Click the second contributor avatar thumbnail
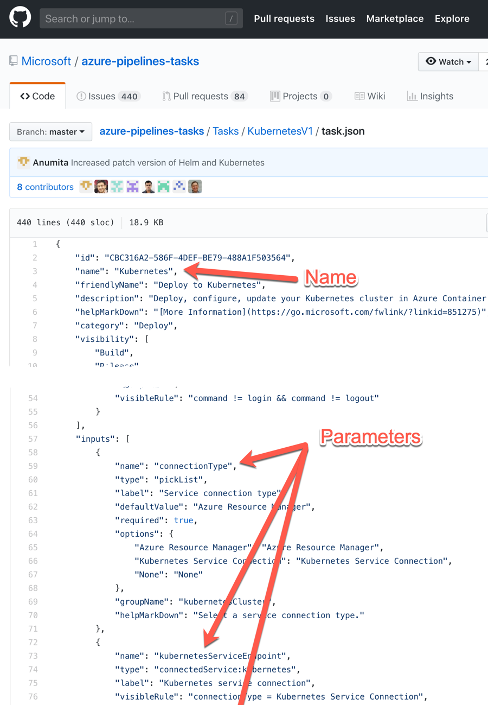Screen dimensions: 488x705 pyautogui.click(x=101, y=186)
